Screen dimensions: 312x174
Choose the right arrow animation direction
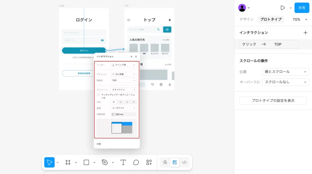[x=120, y=102]
